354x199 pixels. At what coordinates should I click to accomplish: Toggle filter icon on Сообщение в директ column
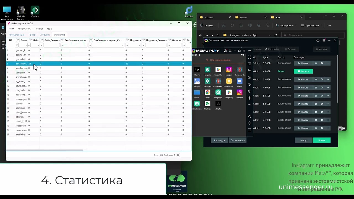tap(63, 40)
